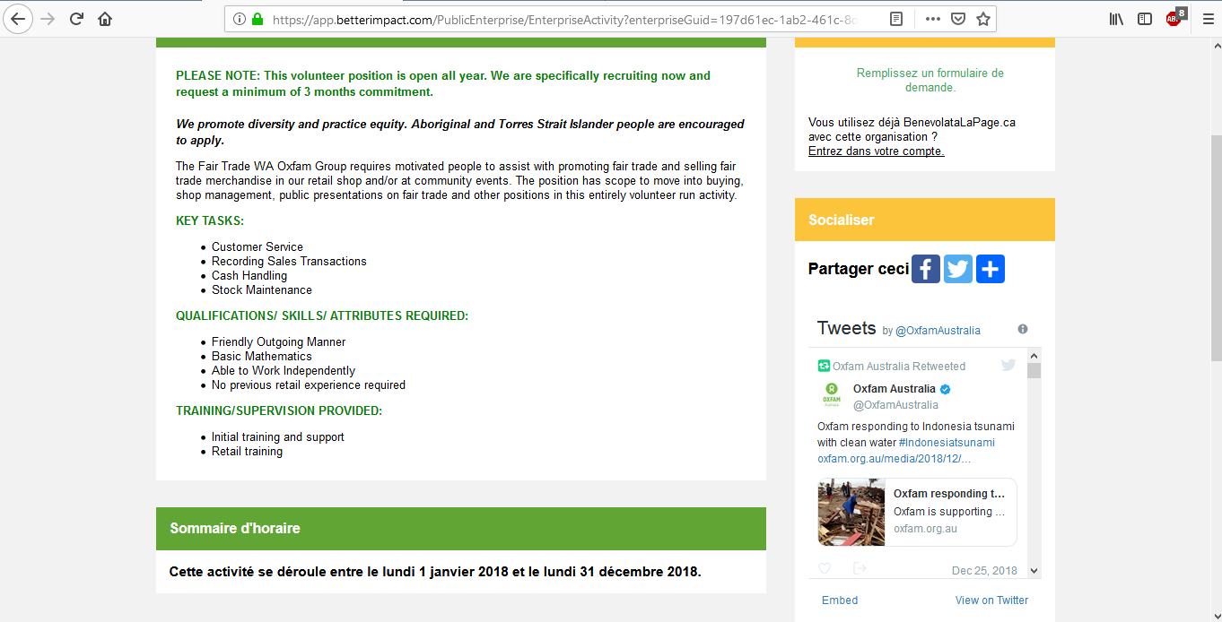Click 'Remplissez un formulaire de demande' link
The width and height of the screenshot is (1222, 622).
point(930,81)
